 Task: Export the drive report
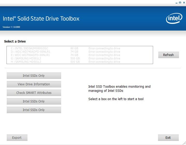coord(17,138)
